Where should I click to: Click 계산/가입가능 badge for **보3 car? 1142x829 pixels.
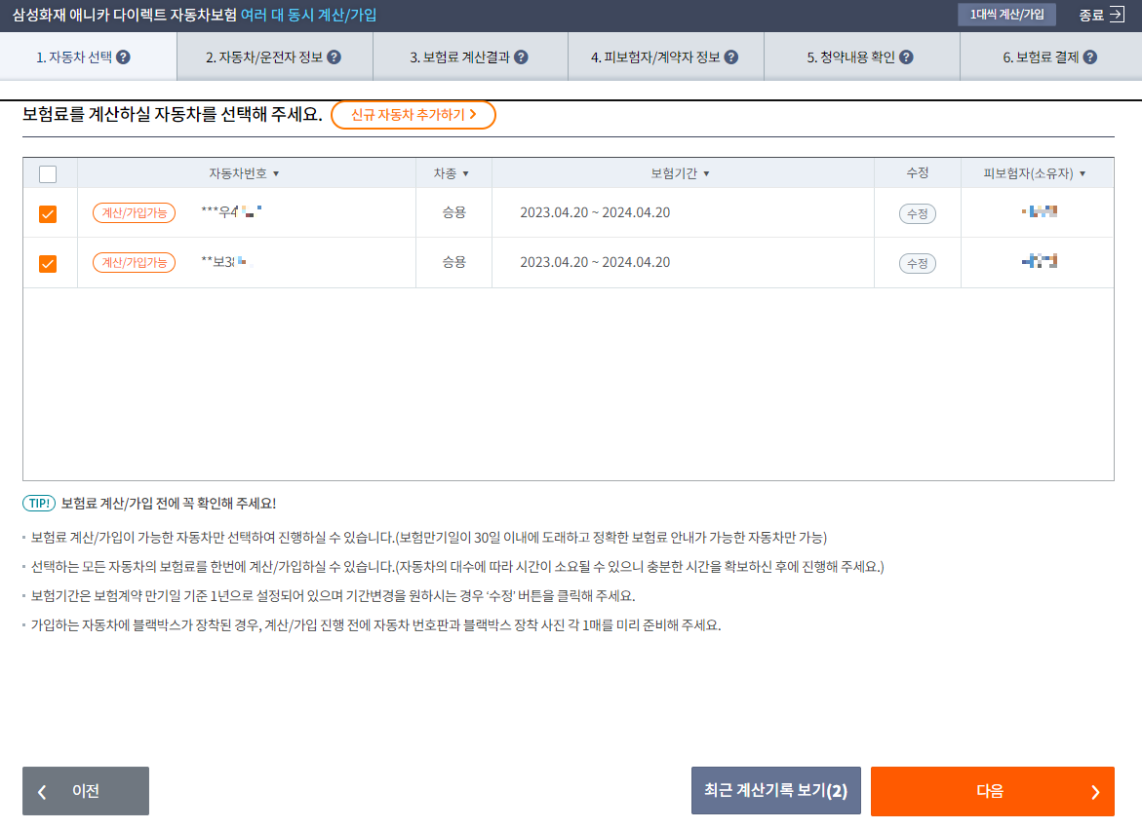pos(134,262)
